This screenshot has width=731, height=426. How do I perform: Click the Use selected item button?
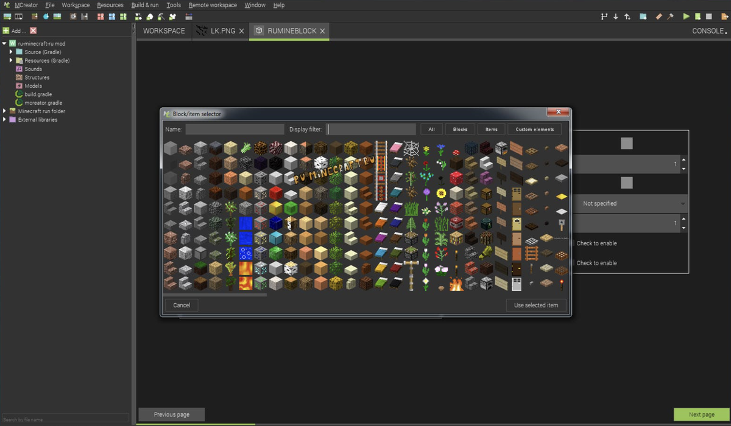(x=536, y=305)
